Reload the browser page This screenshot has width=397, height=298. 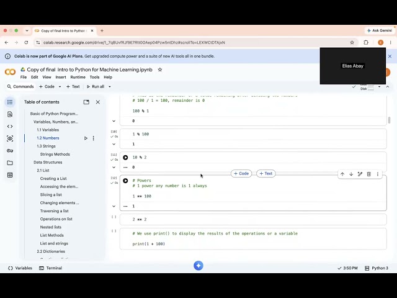point(26,43)
